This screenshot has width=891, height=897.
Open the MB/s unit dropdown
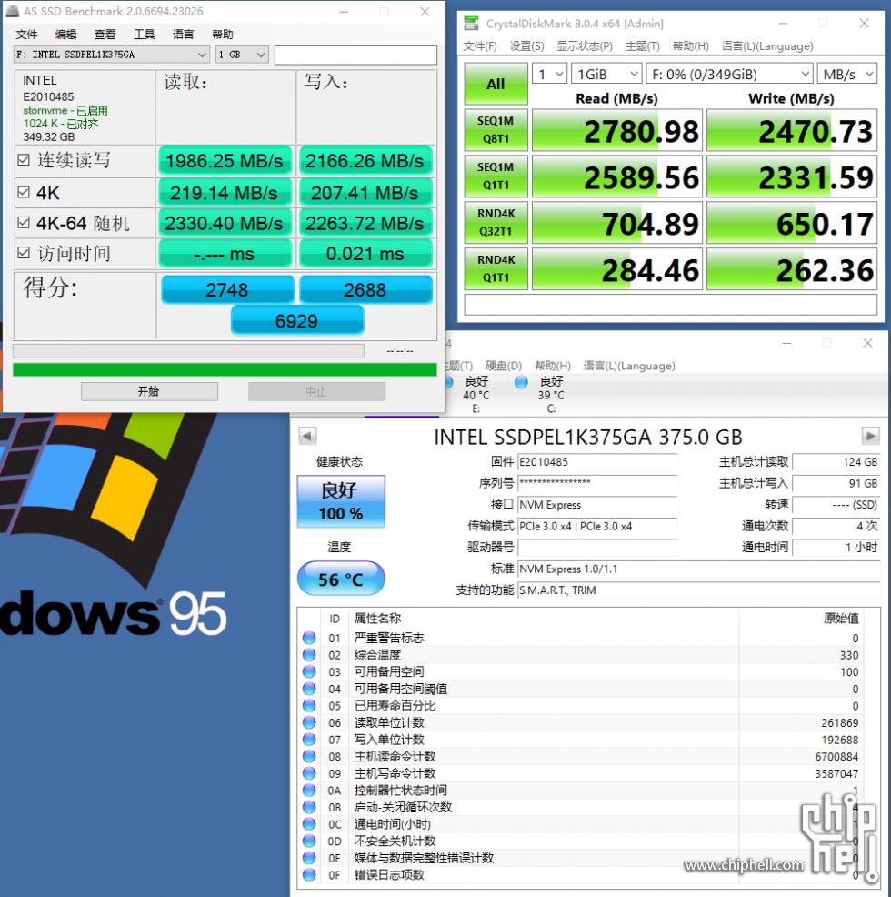847,74
